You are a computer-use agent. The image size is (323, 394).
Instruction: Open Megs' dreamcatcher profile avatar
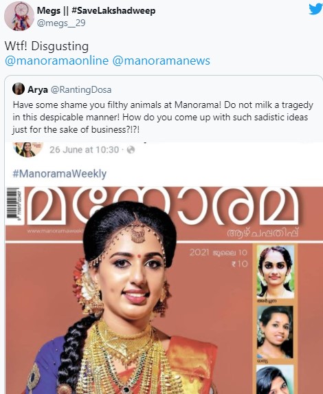[19, 16]
